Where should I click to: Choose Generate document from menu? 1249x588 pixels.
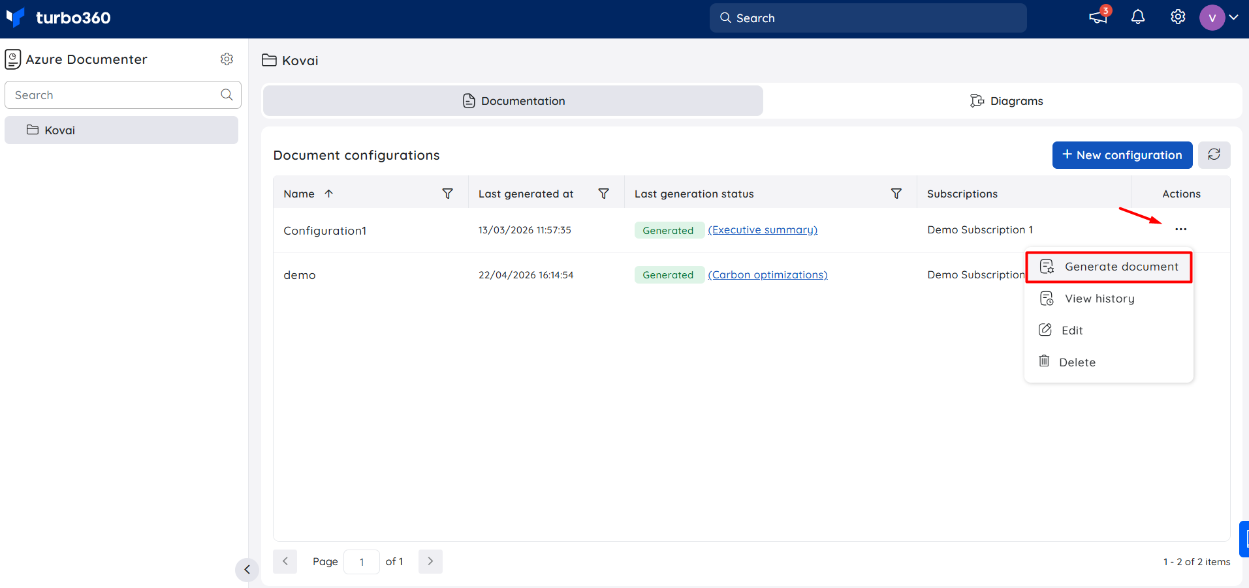click(1109, 267)
